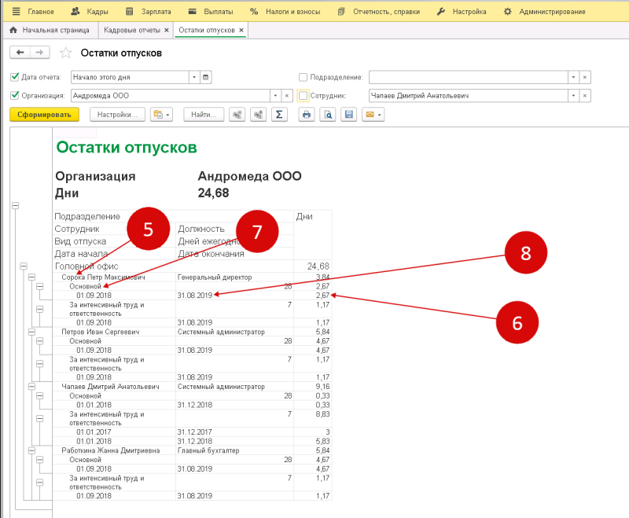The image size is (629, 518).
Task: Open the Подразделение dropdown arrow
Action: point(573,77)
